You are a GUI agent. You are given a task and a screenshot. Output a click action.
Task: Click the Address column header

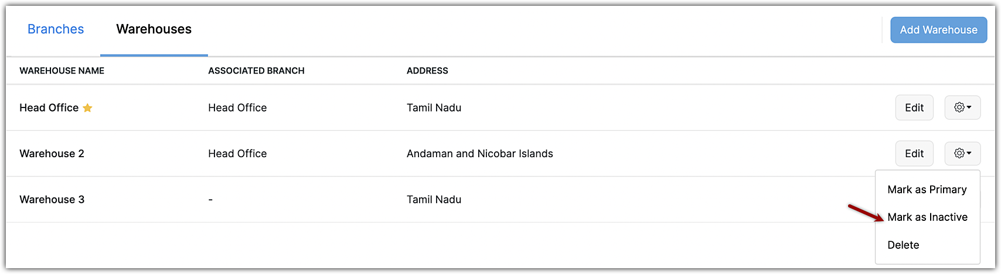tap(427, 71)
